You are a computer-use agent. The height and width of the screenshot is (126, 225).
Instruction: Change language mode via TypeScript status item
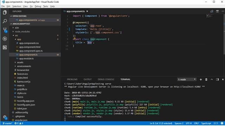click(x=206, y=123)
